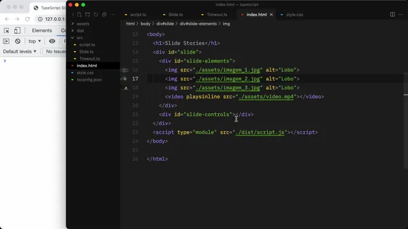Split the editor to the right
408x229 pixels.
[x=393, y=15]
